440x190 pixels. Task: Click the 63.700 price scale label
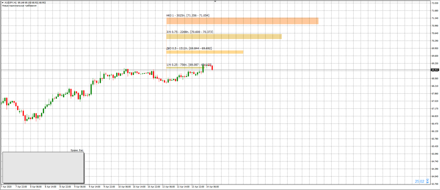pyautogui.click(x=435, y=184)
